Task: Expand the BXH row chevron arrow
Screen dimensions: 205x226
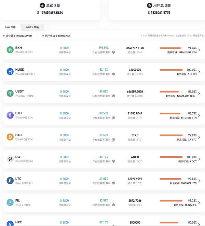Action: pyautogui.click(x=199, y=50)
